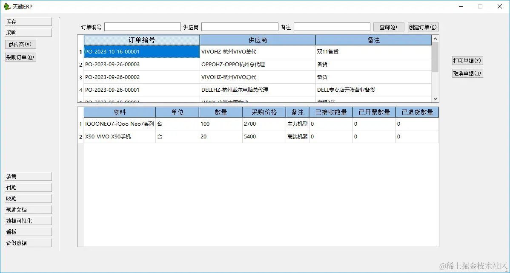Open the 收款 receivables module
The width and height of the screenshot is (510, 273).
coord(28,198)
